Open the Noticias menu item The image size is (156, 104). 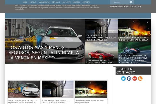pos(33,2)
